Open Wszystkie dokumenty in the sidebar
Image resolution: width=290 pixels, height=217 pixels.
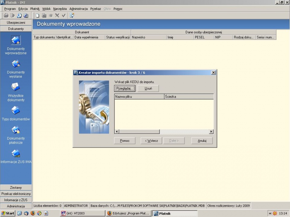[16, 93]
